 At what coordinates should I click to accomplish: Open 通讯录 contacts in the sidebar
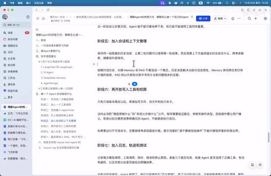click(16, 84)
